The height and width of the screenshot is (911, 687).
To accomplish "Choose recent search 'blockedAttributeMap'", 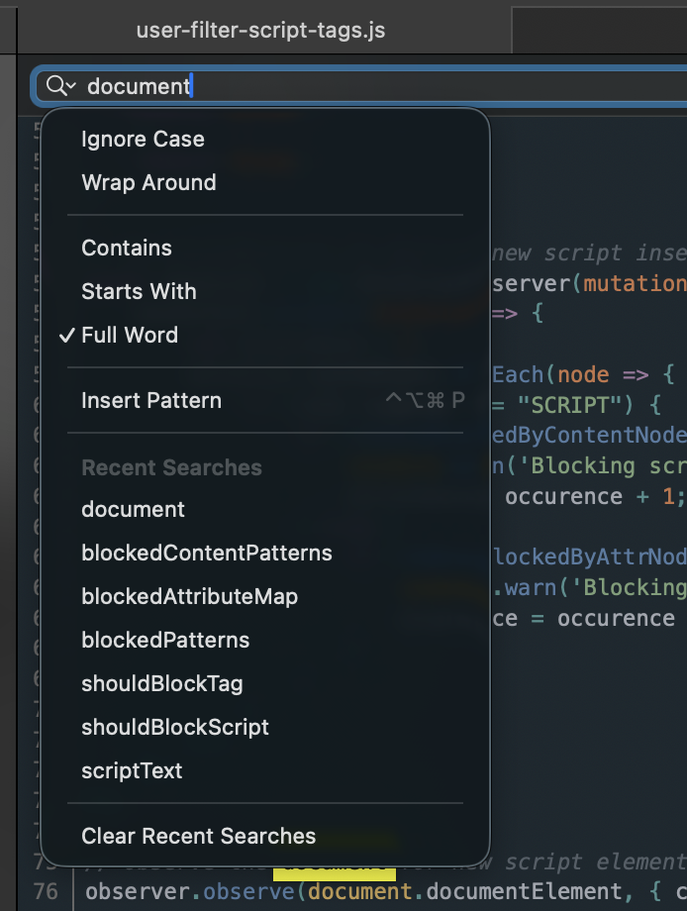I will click(x=189, y=596).
